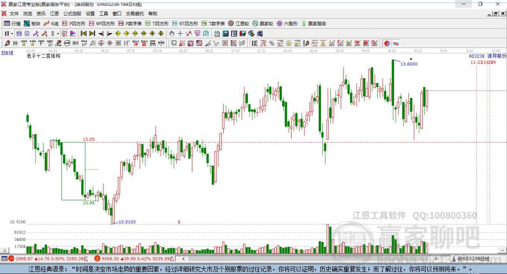Switch to the K线 chart button

51,24
